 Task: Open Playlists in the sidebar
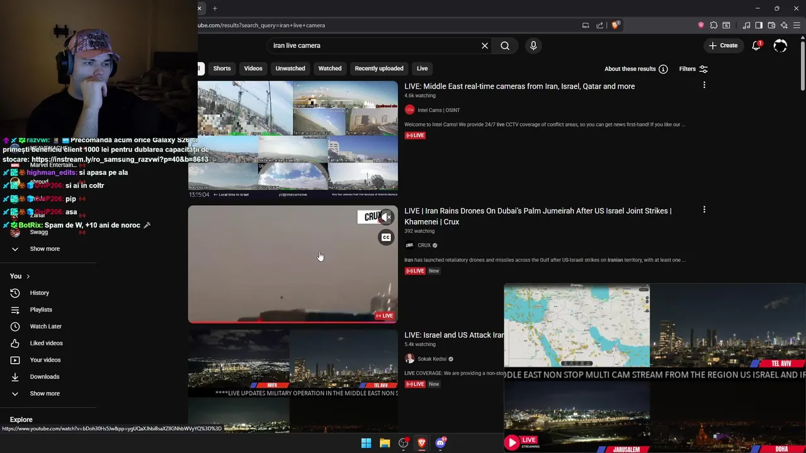click(x=41, y=310)
